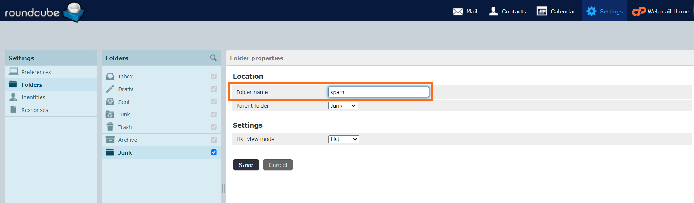Screen dimensions: 694x203
Task: Click the Folder name input field
Action: click(x=378, y=92)
